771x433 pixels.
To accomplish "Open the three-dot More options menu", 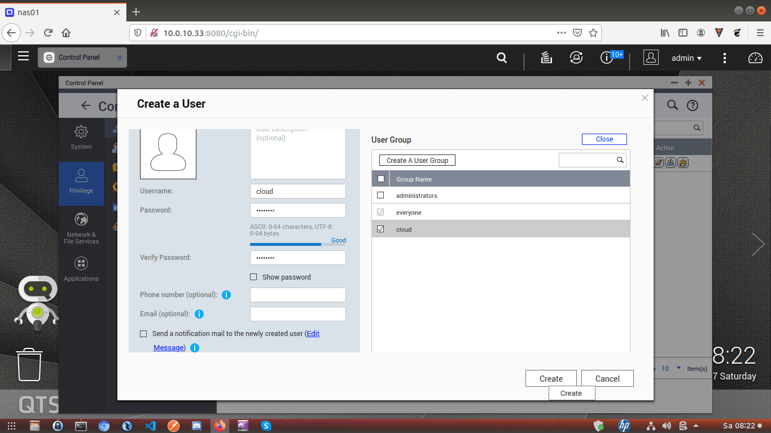I will (x=725, y=58).
